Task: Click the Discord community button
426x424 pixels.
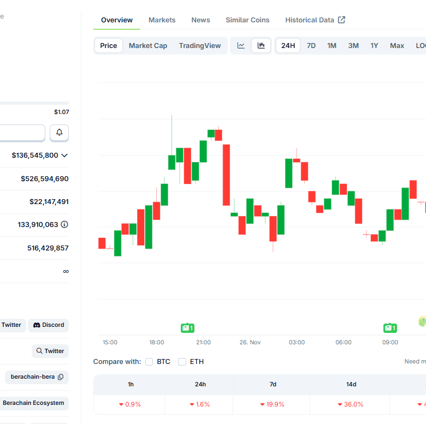Action: coord(49,325)
